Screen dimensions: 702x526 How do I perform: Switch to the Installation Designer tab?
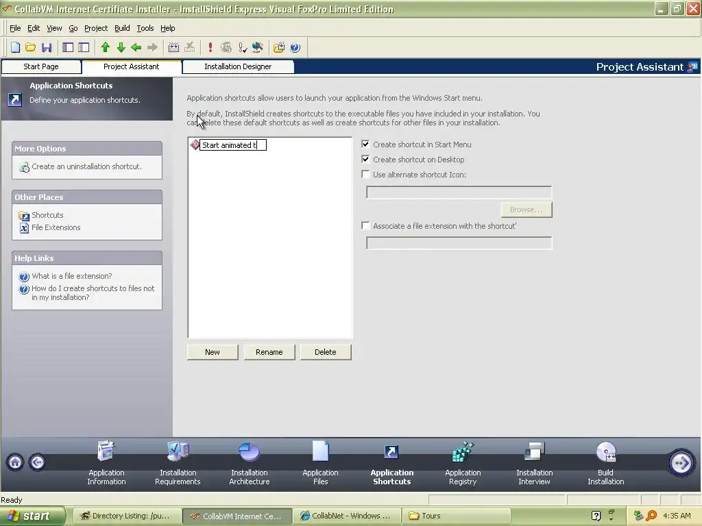click(x=238, y=66)
